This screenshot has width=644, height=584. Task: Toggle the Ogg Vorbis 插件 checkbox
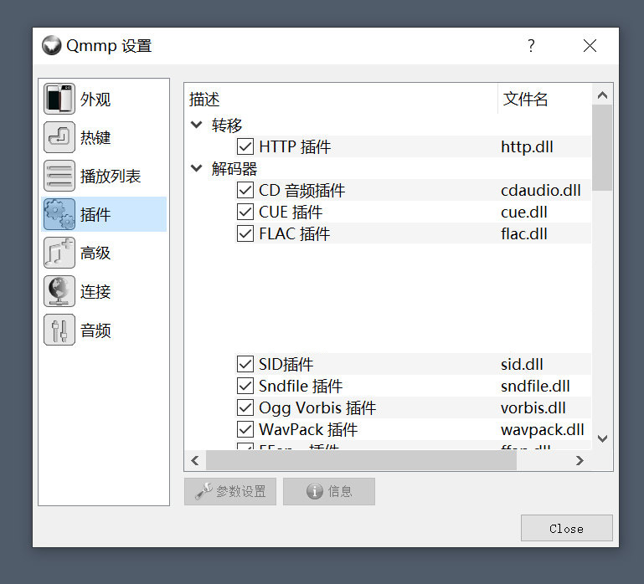point(245,408)
